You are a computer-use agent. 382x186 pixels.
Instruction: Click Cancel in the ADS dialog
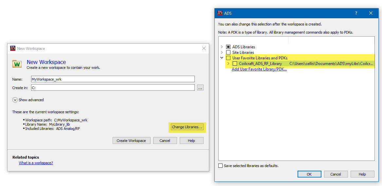pos(336,174)
